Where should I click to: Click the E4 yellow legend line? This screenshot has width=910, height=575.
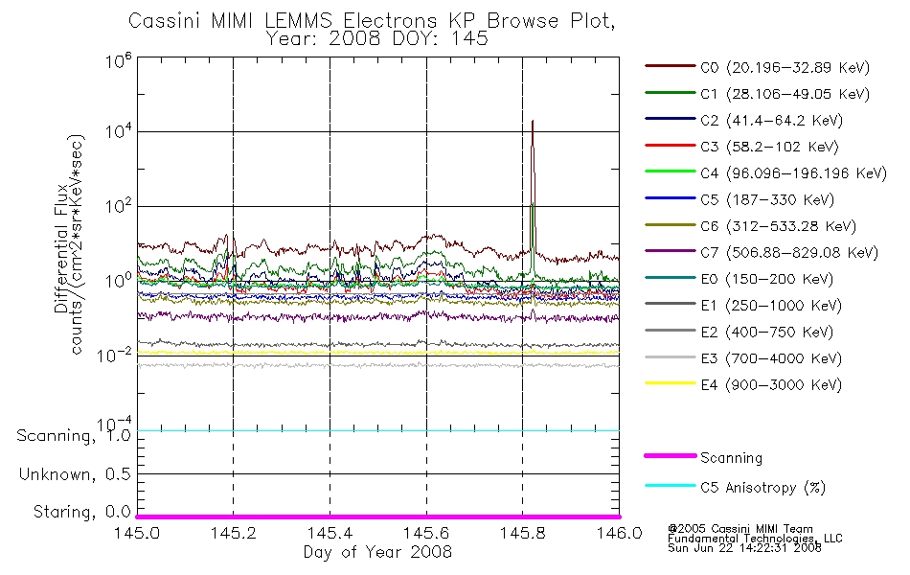(x=671, y=383)
